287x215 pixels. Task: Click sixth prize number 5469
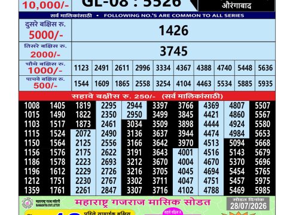tap(237, 191)
